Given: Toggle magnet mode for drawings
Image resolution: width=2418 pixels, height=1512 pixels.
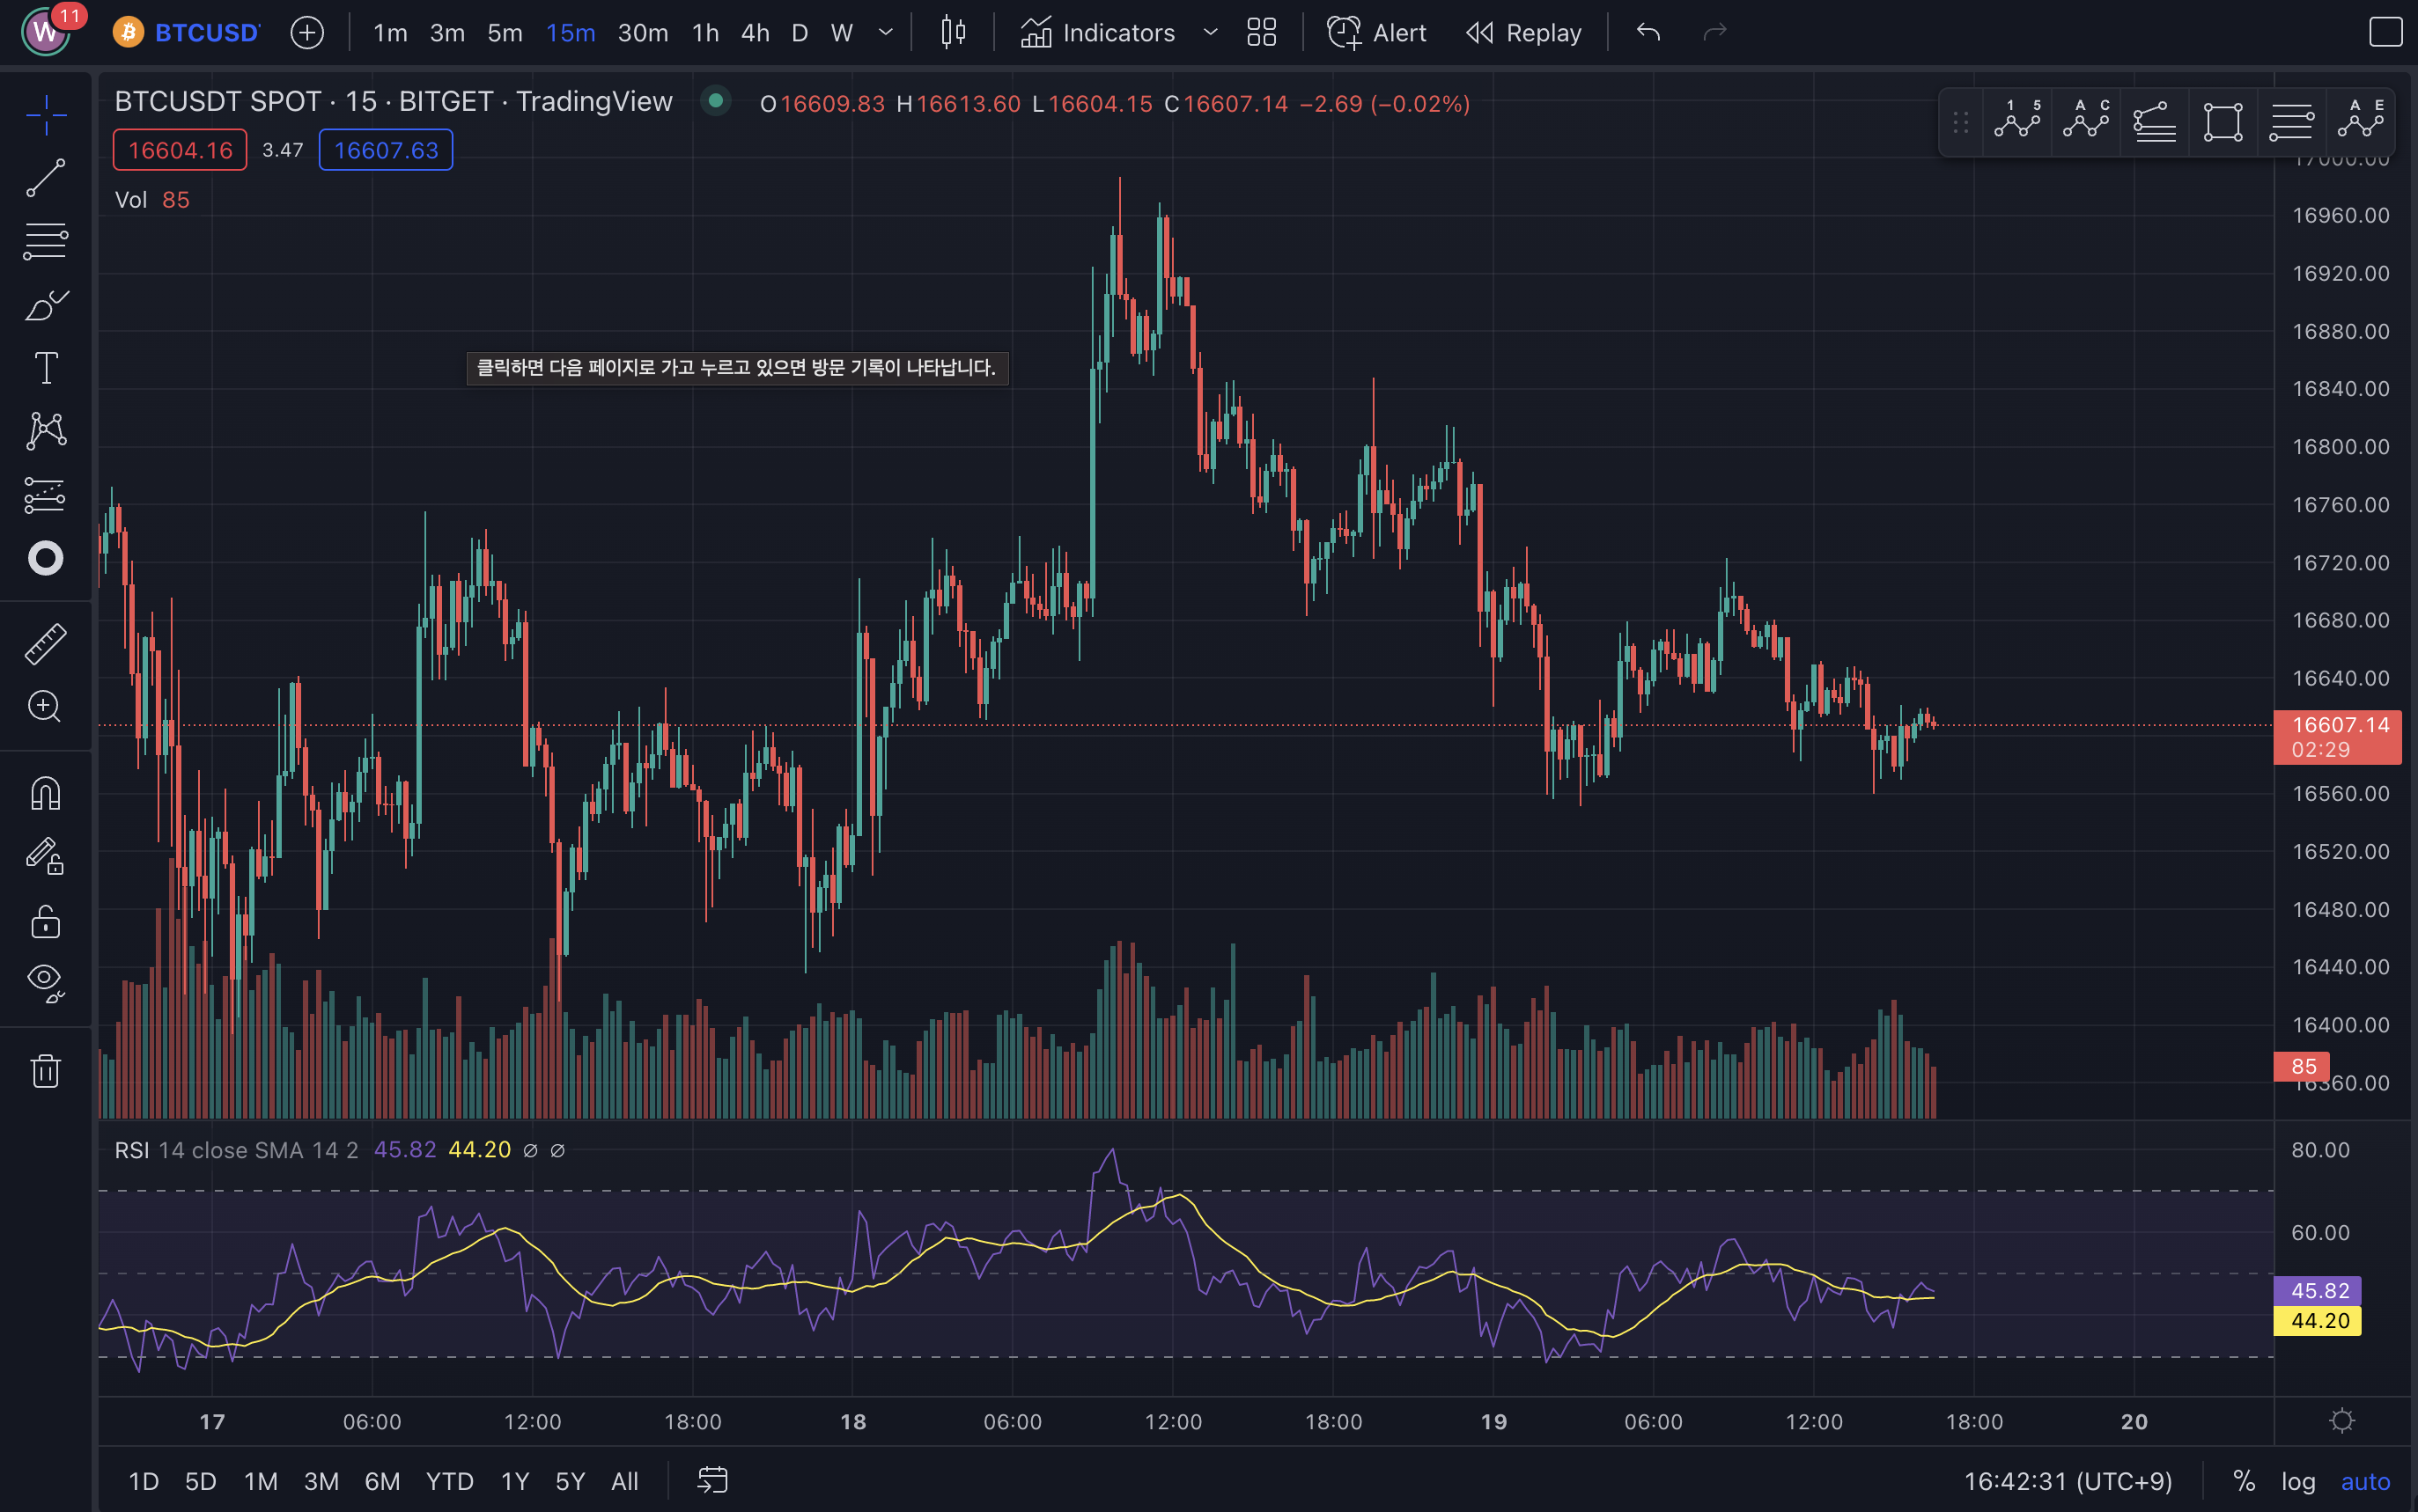Looking at the screenshot, I should pyautogui.click(x=46, y=794).
